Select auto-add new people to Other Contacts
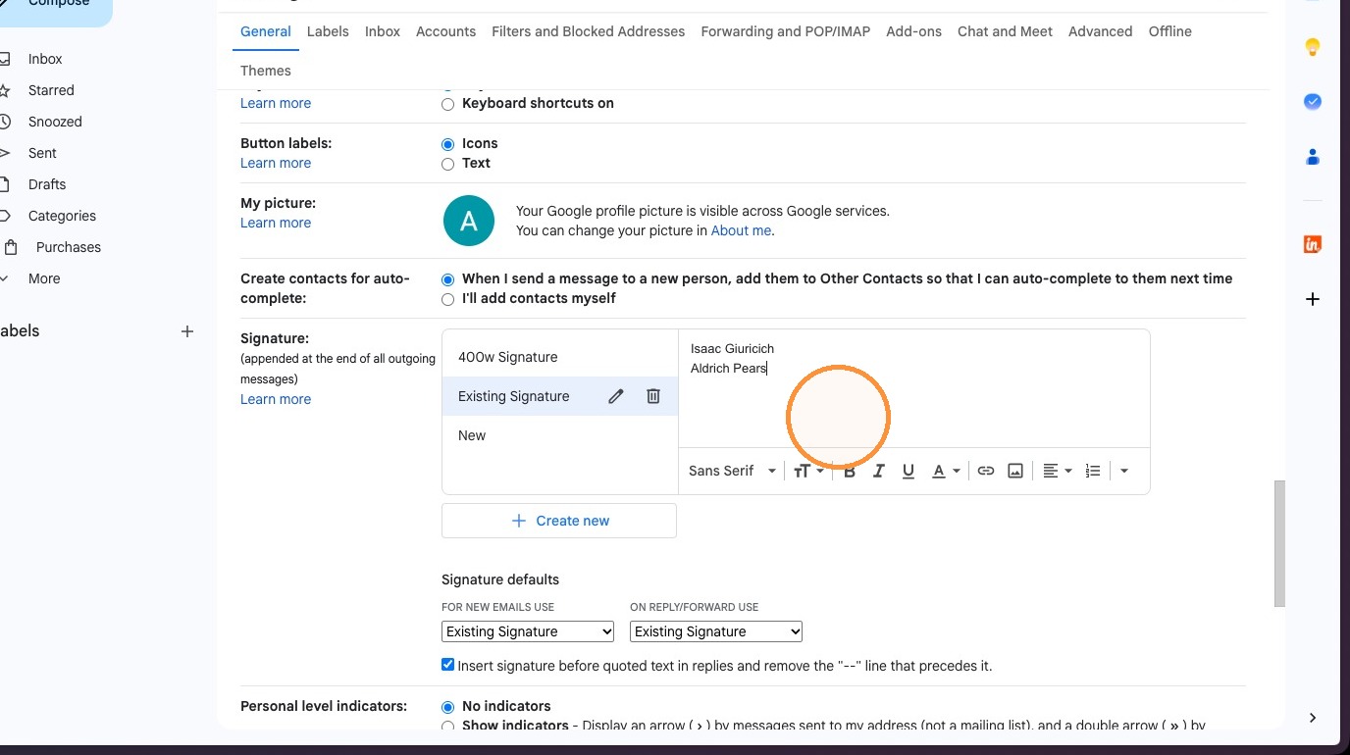Image resolution: width=1350 pixels, height=755 pixels. (x=447, y=279)
